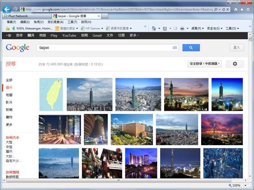
Task: Expand the Print icon dropdown arrow
Action: pyautogui.click(x=187, y=29)
